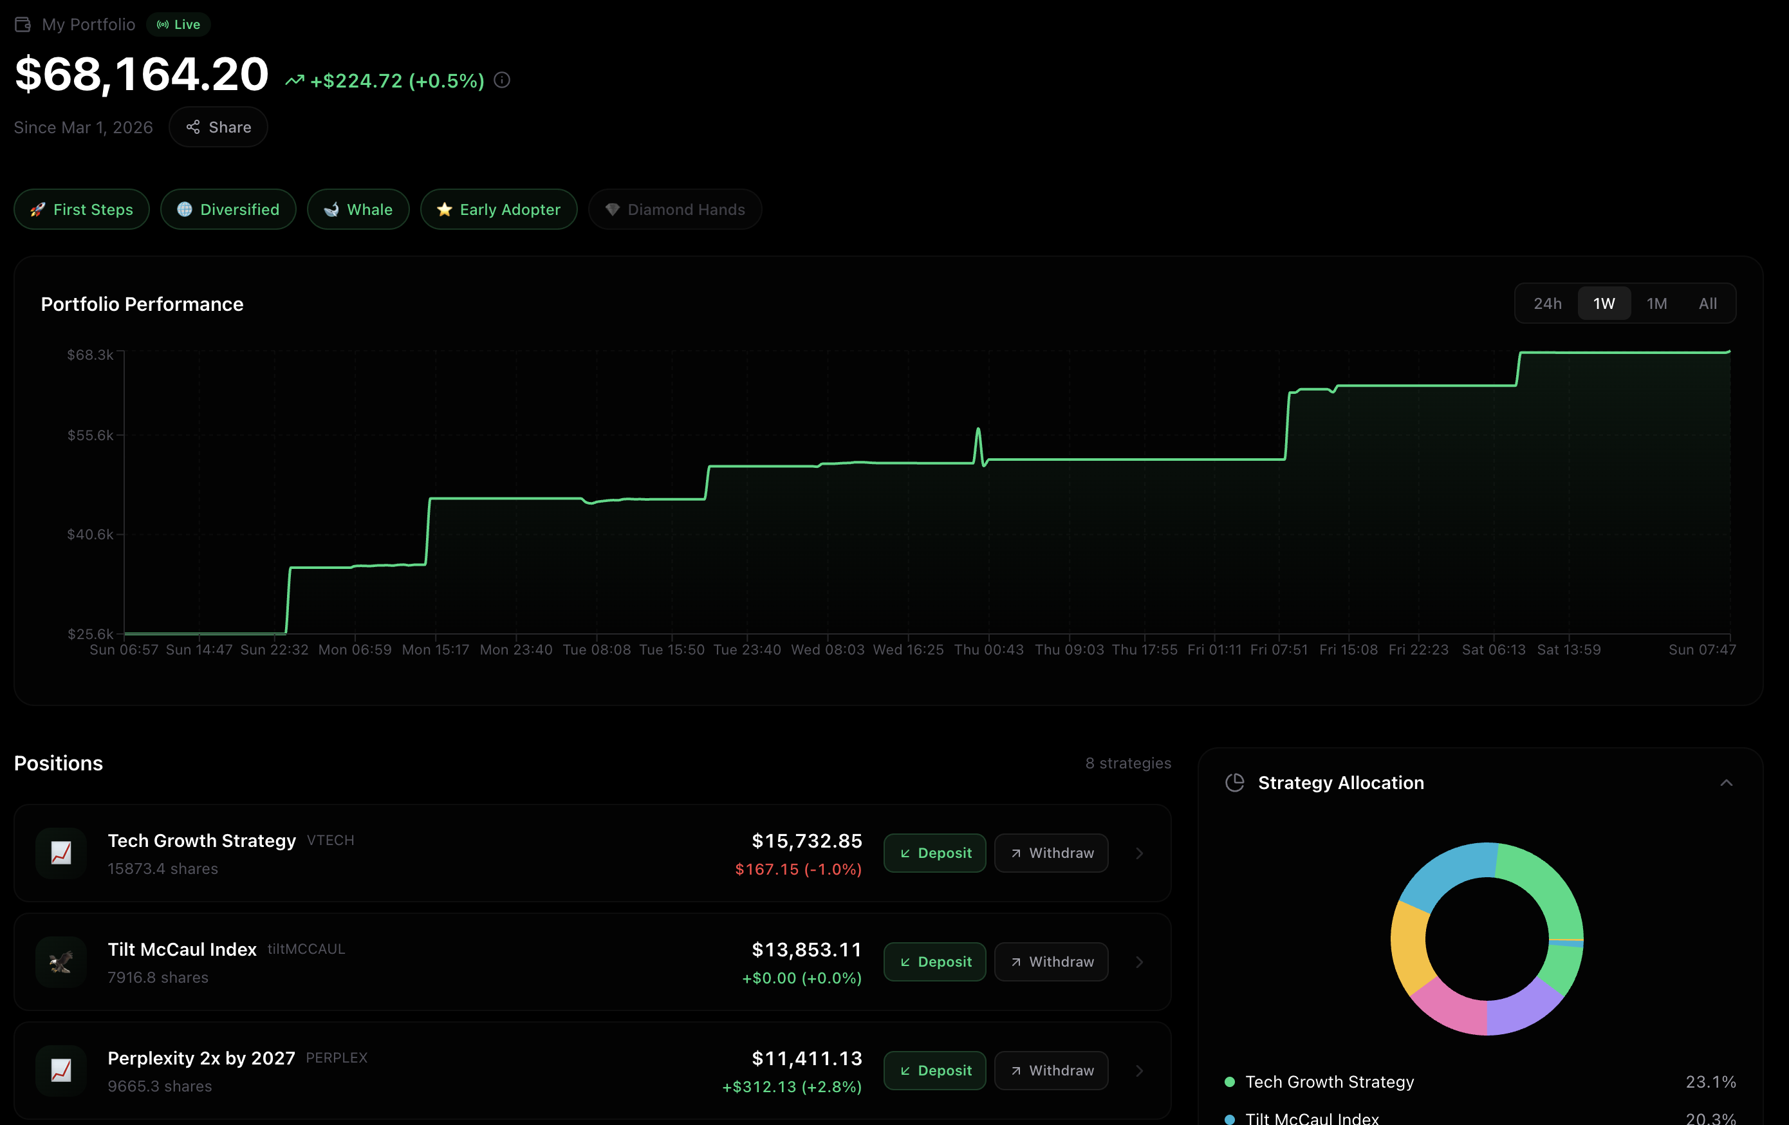This screenshot has height=1125, width=1789.
Task: Open Perplexity 2x by 2027 row chevron
Action: pos(1140,1070)
